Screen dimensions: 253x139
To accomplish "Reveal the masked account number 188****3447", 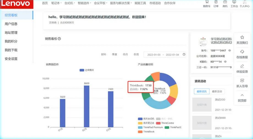I will (229, 50).
